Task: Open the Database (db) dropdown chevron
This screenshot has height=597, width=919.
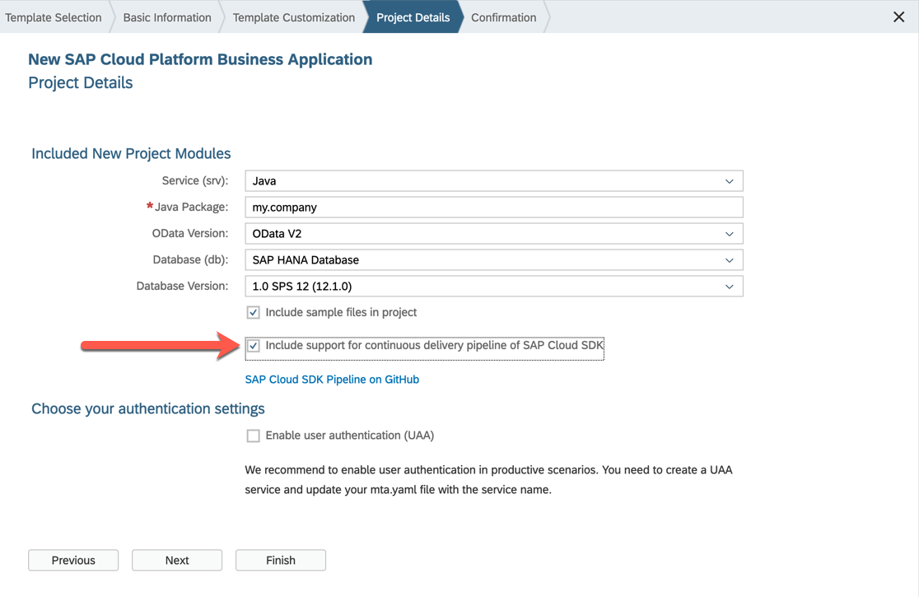Action: click(729, 260)
